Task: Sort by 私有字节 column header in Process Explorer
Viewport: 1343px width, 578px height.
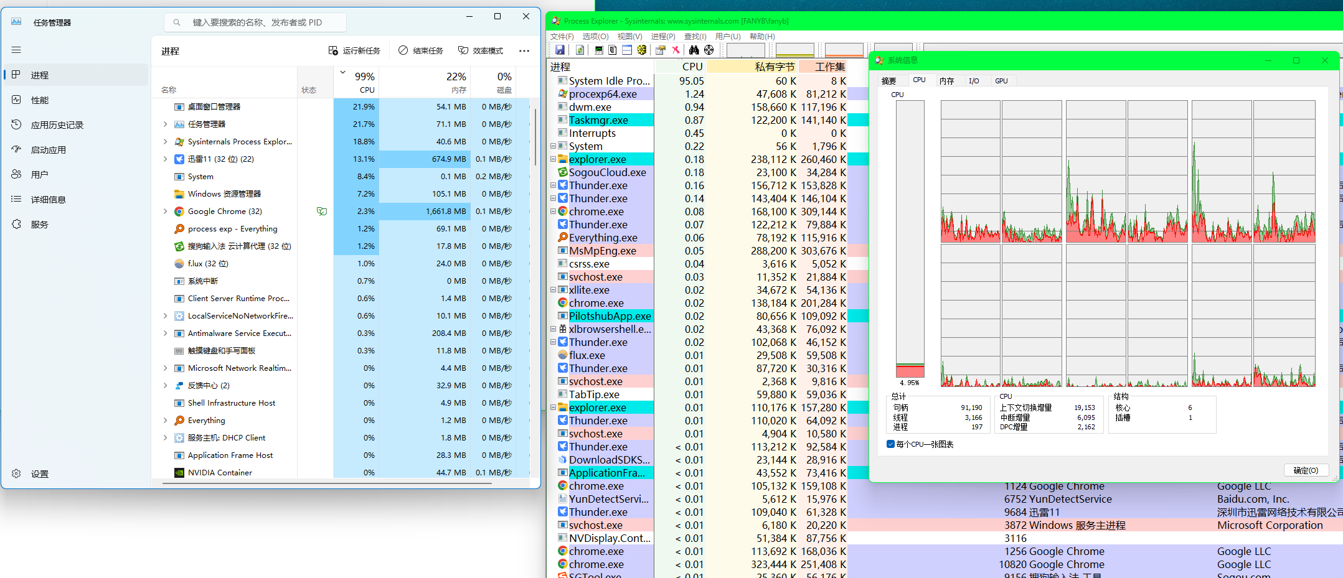Action: [x=752, y=67]
